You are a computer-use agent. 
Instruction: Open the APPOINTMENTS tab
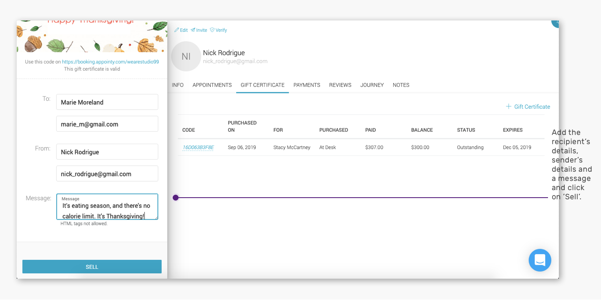coord(212,85)
